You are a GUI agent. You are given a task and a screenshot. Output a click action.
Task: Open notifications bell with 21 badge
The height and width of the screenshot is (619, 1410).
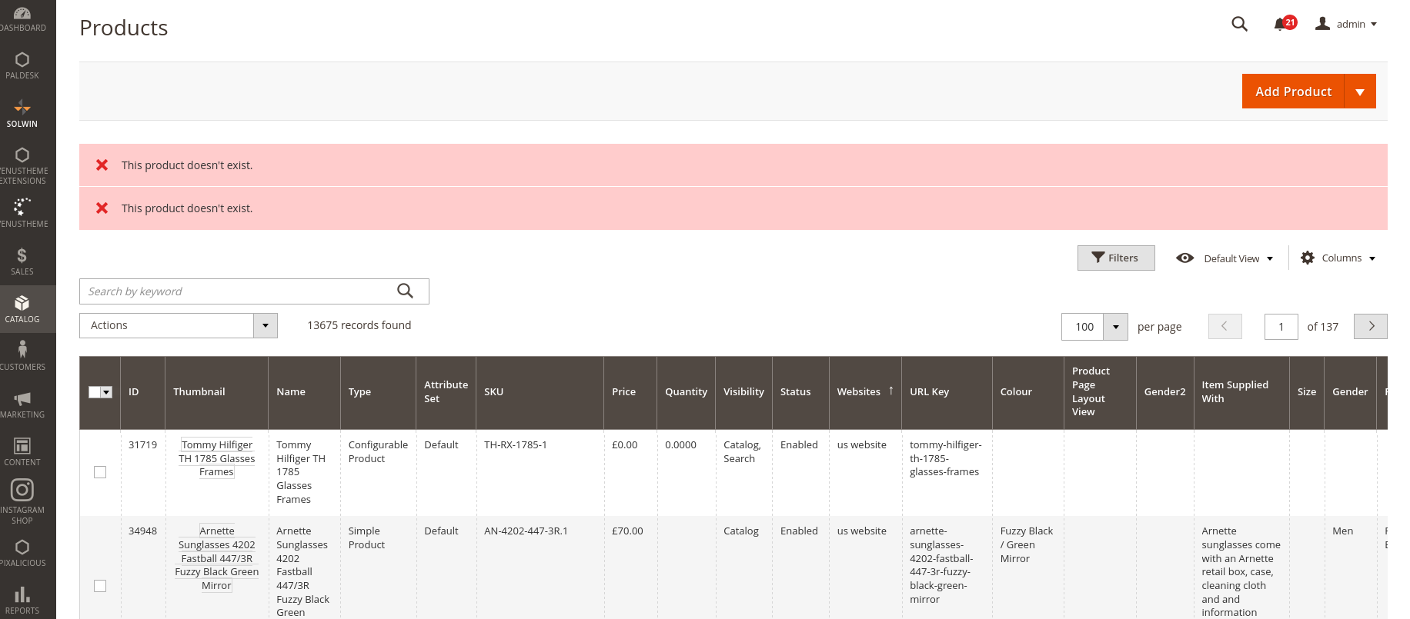1284,24
